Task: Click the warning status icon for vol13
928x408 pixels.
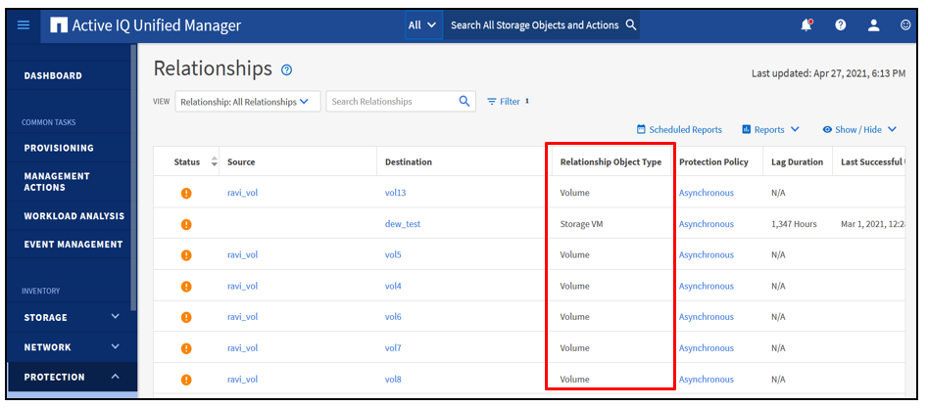Action: point(186,193)
